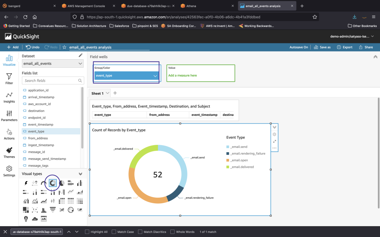This screenshot has height=237, width=380.
Task: Expand the event_type Group/Color field menu
Action: point(155,76)
